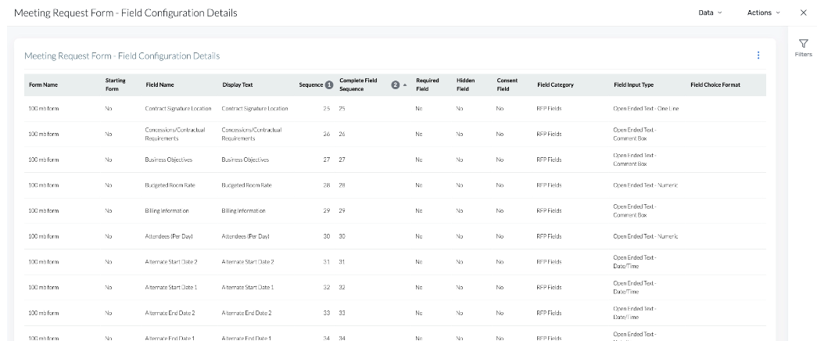The image size is (817, 341).
Task: Click the Business Objectives display text cell
Action: point(245,160)
